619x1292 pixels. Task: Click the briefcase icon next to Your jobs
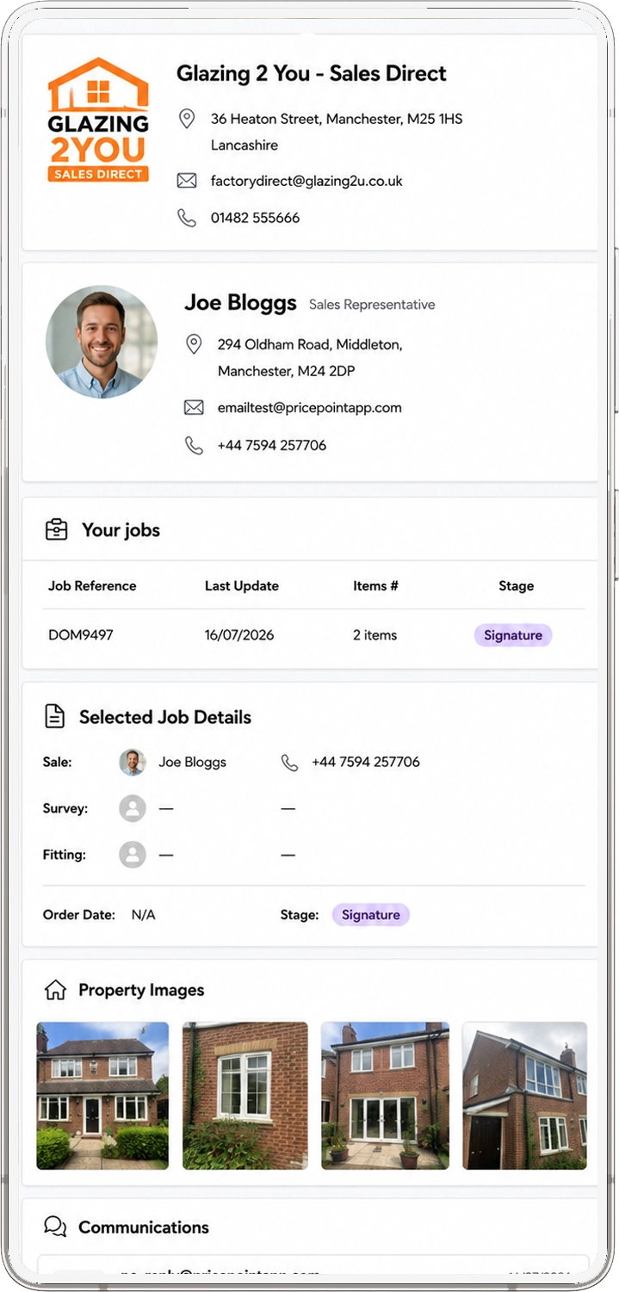click(56, 529)
